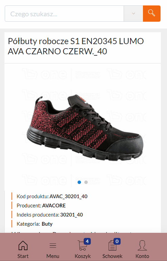Open the hamburger Menu icon
This screenshot has height=261, width=167.
(x=53, y=245)
